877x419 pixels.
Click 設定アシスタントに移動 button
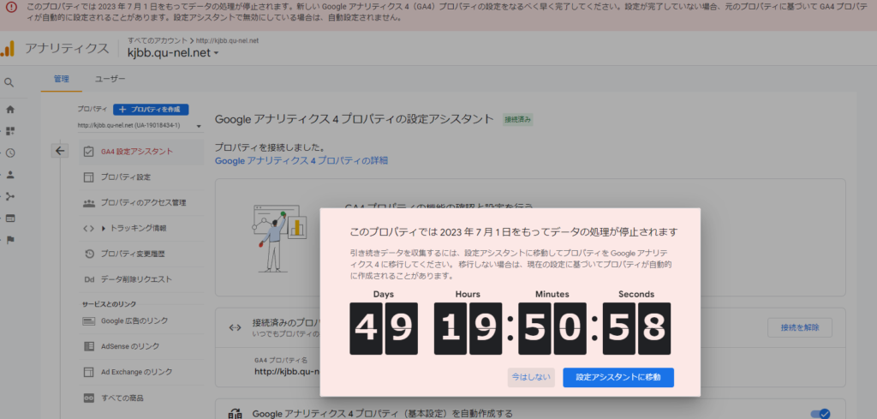[x=617, y=377]
